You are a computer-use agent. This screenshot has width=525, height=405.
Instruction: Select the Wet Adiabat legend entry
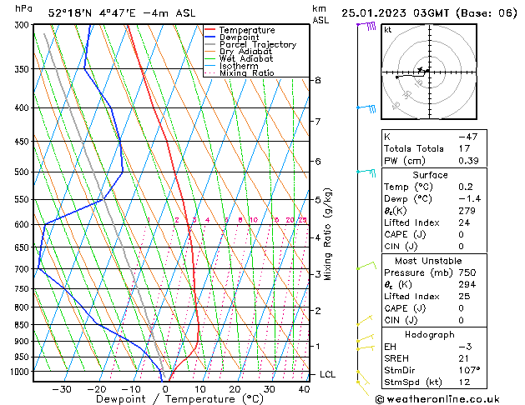point(239,59)
